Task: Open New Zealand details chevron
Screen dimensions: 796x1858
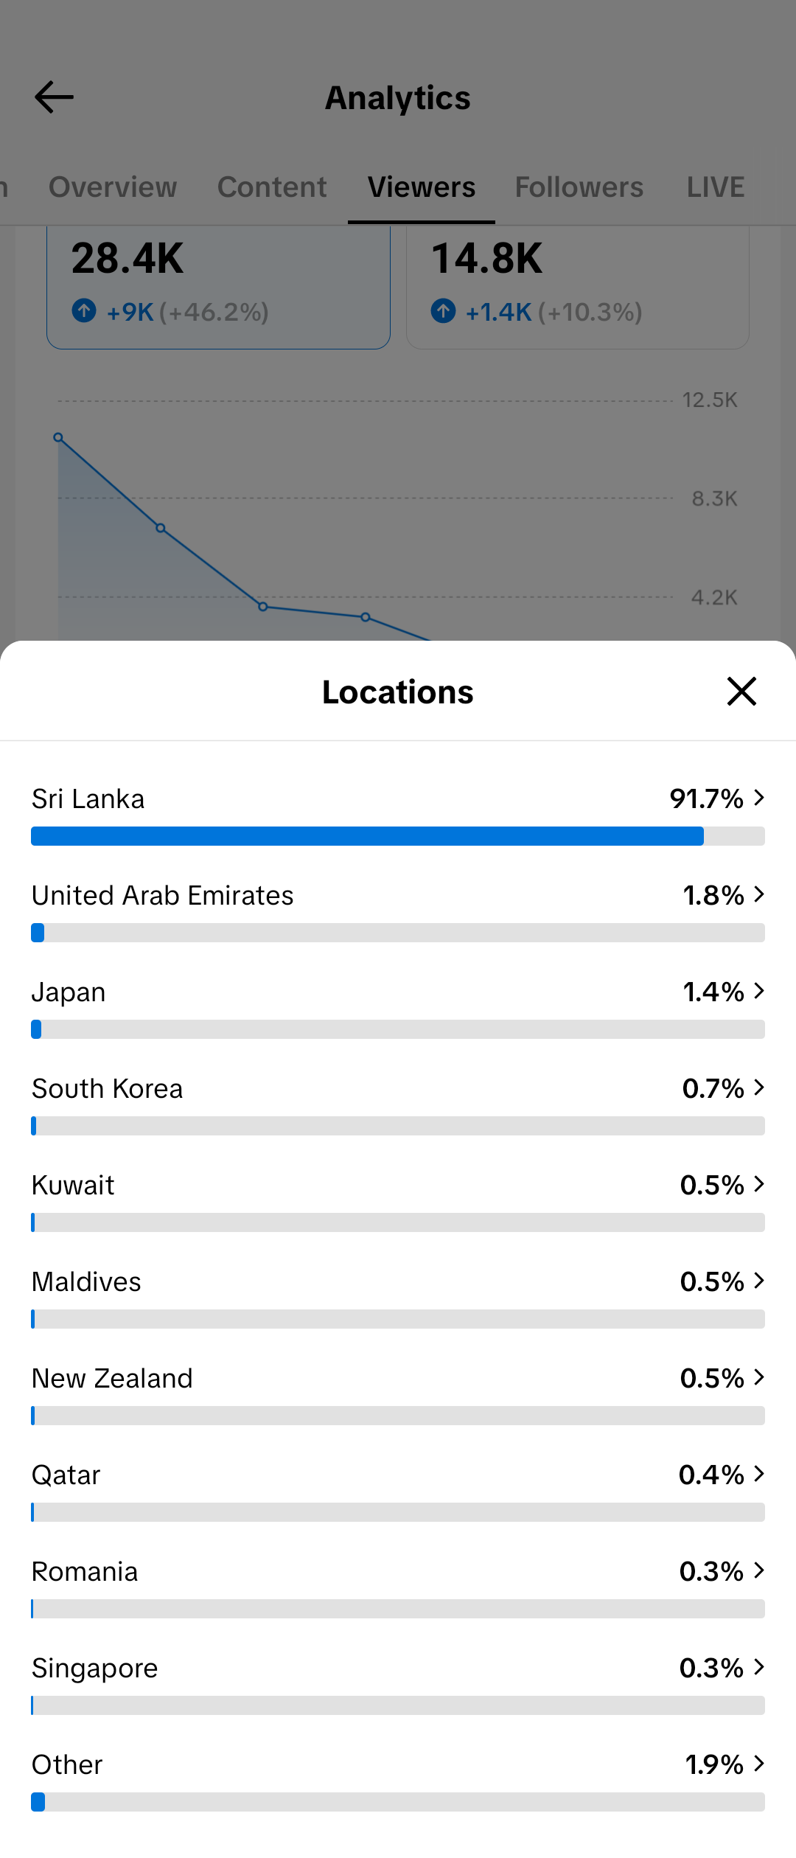Action: tap(759, 1377)
